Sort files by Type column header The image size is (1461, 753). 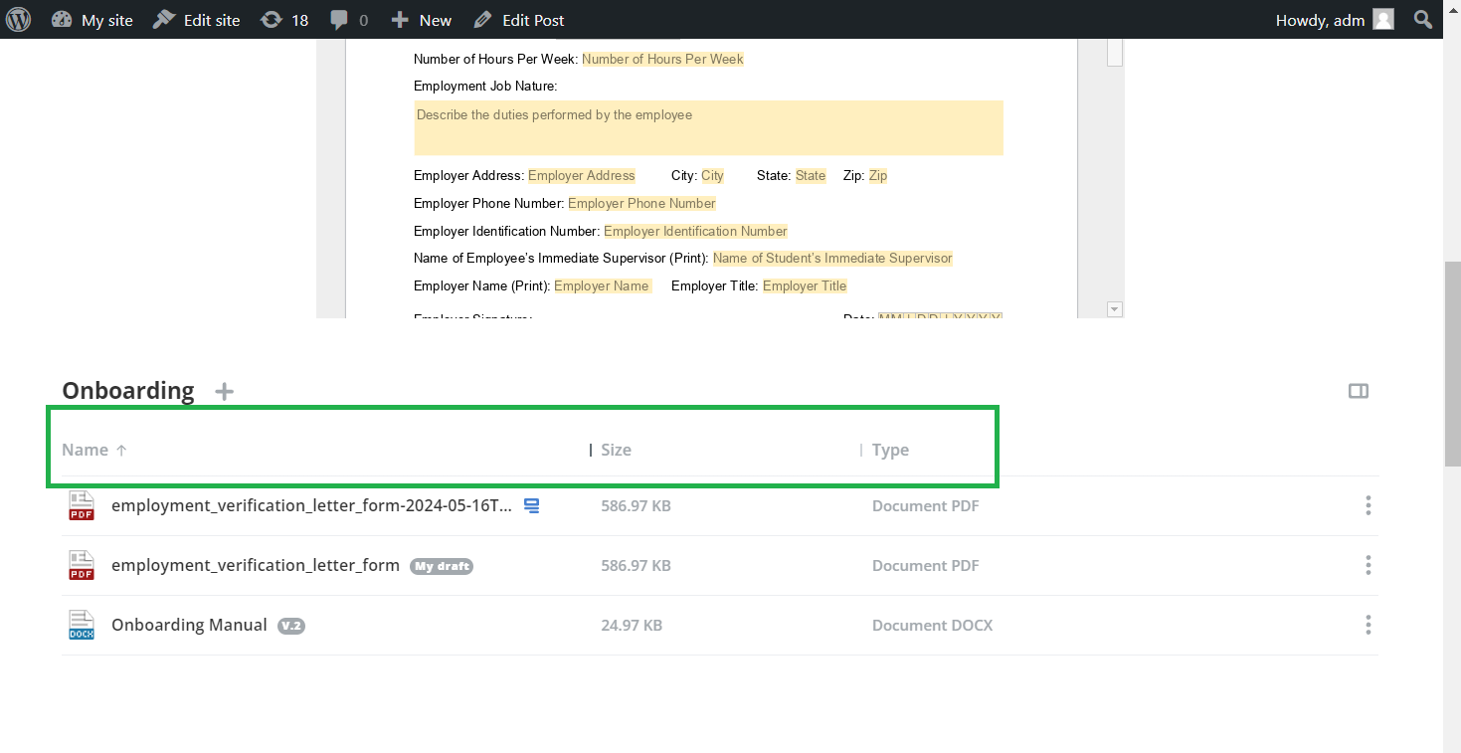[890, 450]
